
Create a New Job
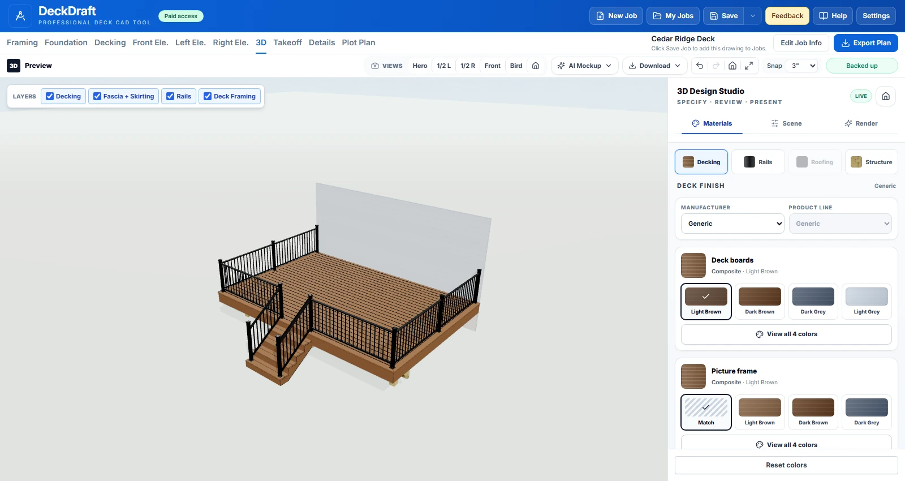pyautogui.click(x=616, y=16)
